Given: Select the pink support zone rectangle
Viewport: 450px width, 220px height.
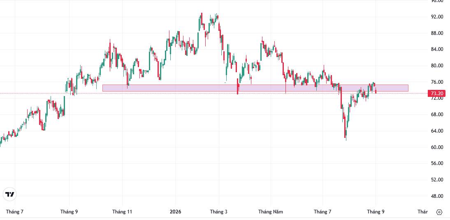Looking at the screenshot, I should click(255, 88).
